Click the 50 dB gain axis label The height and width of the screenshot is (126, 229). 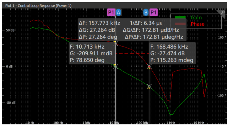[x=10, y=30]
